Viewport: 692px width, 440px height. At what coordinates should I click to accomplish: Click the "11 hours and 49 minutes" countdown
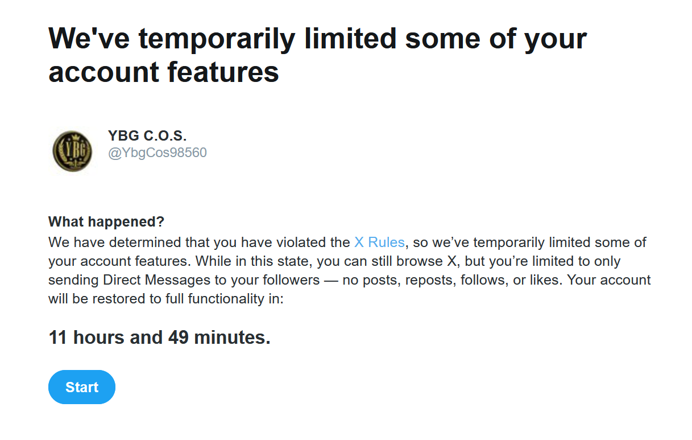(159, 338)
